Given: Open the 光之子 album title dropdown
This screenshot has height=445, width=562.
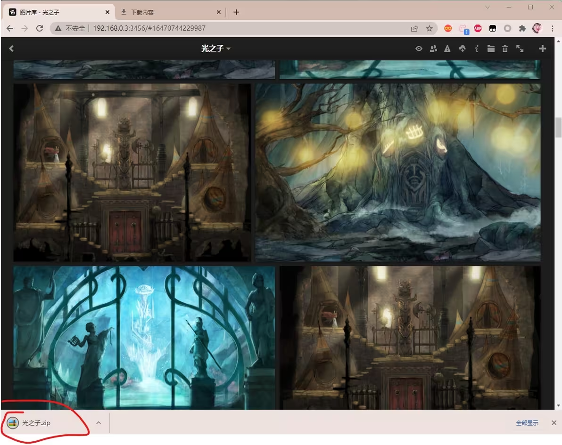Looking at the screenshot, I should pyautogui.click(x=215, y=49).
